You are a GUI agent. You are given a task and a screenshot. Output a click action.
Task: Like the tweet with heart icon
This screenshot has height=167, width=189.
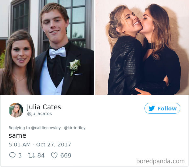(54, 155)
